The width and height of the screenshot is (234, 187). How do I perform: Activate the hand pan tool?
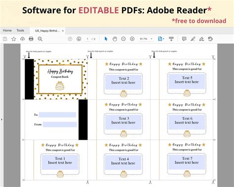tap(115, 39)
